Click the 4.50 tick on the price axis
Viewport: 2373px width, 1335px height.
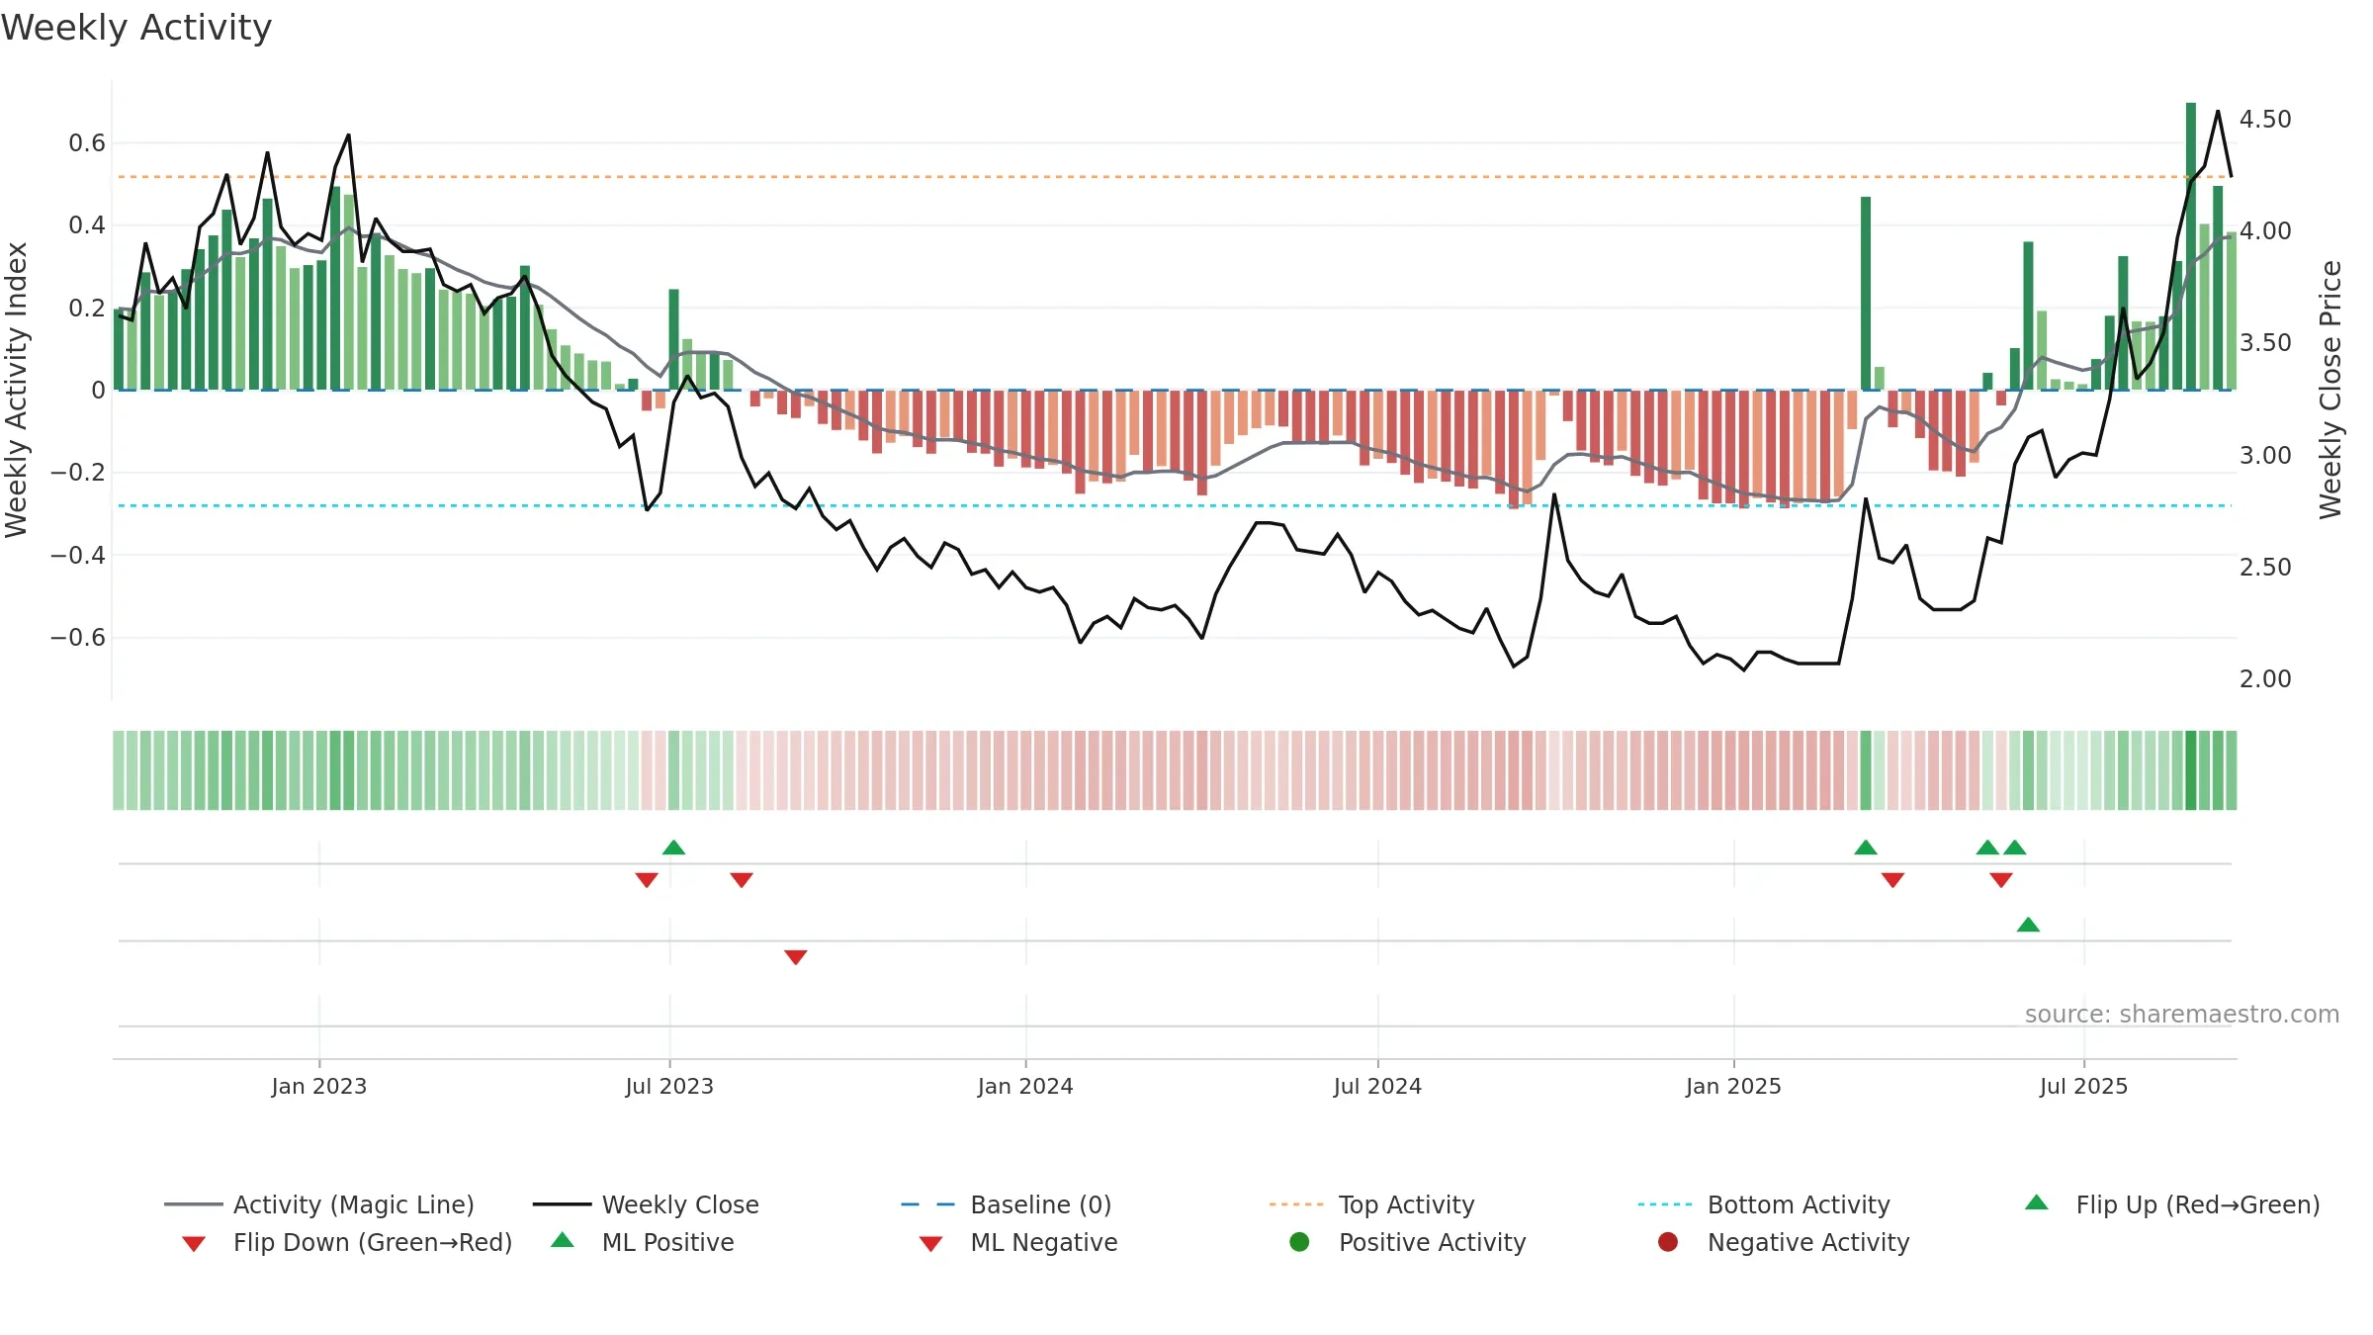(2265, 120)
